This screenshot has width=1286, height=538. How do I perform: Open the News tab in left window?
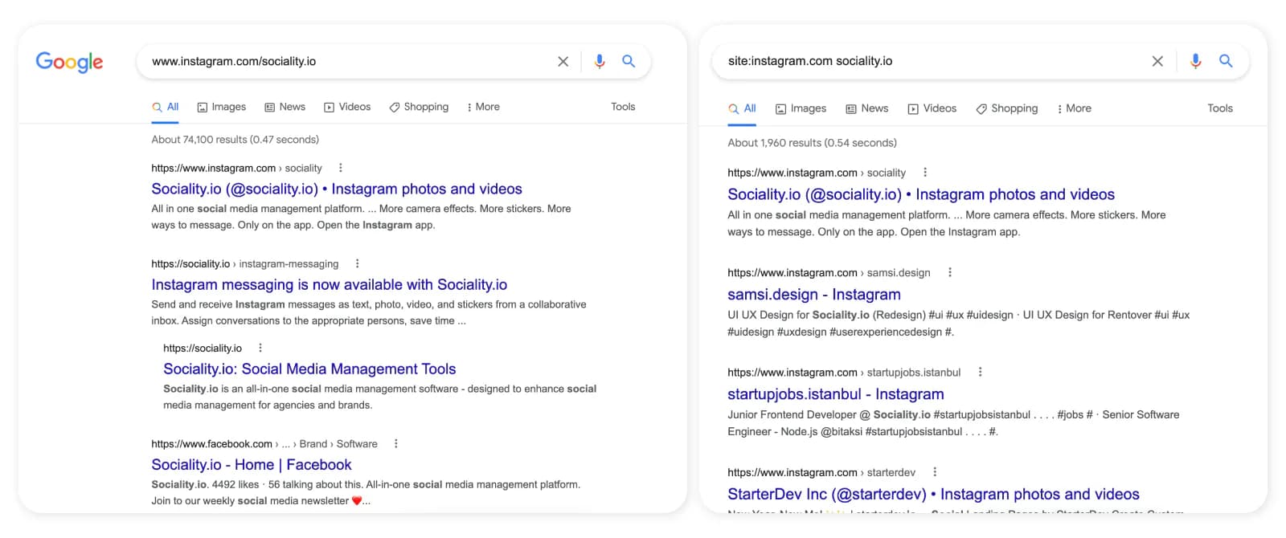point(285,107)
